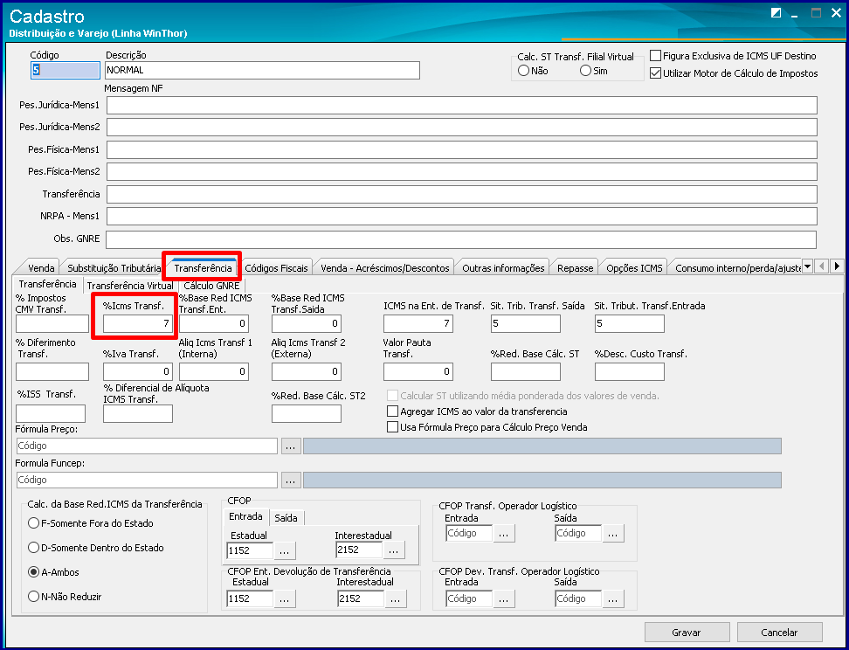Switch to the Venda tab
The image size is (849, 650).
(41, 268)
